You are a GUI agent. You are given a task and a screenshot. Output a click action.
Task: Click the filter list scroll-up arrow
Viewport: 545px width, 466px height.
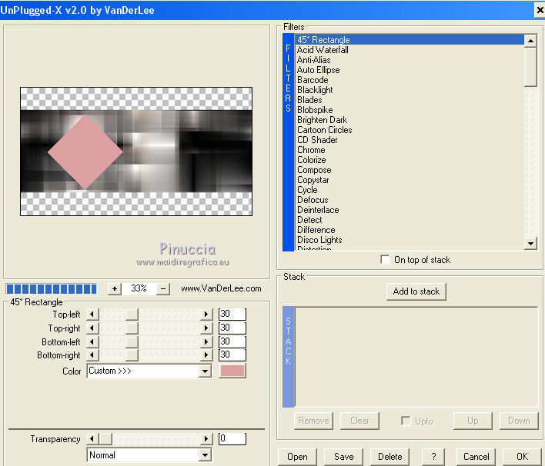[530, 41]
